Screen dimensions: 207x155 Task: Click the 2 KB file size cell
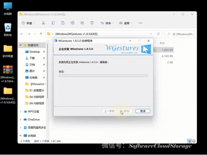(x=170, y=62)
